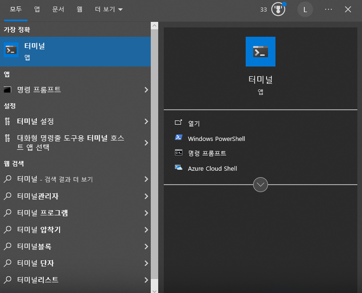Expand 터미널 압착기 suggestion arrow

coord(146,230)
